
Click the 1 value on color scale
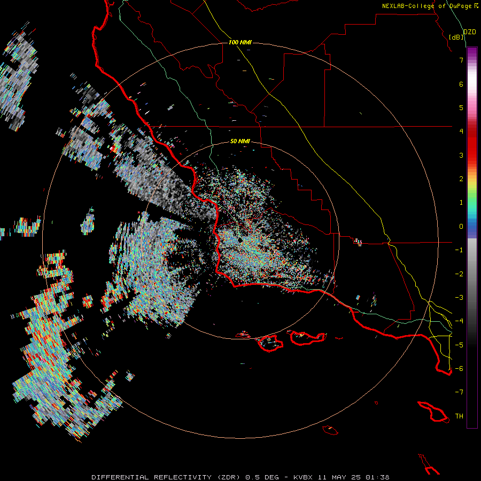click(461, 203)
